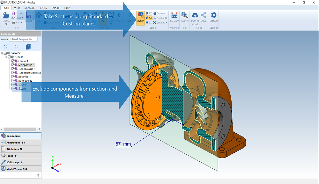This screenshot has height=184, width=319.
Task: Uncheck the Turboquentebalasso component checkbox
Action: pyautogui.click(x=13, y=73)
